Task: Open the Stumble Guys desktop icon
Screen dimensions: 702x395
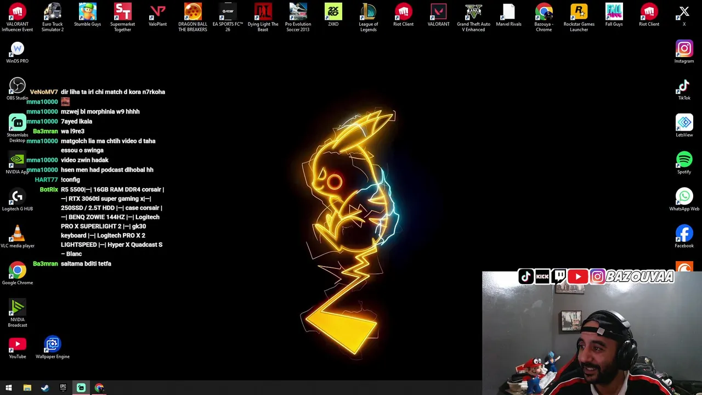Action: click(x=88, y=15)
